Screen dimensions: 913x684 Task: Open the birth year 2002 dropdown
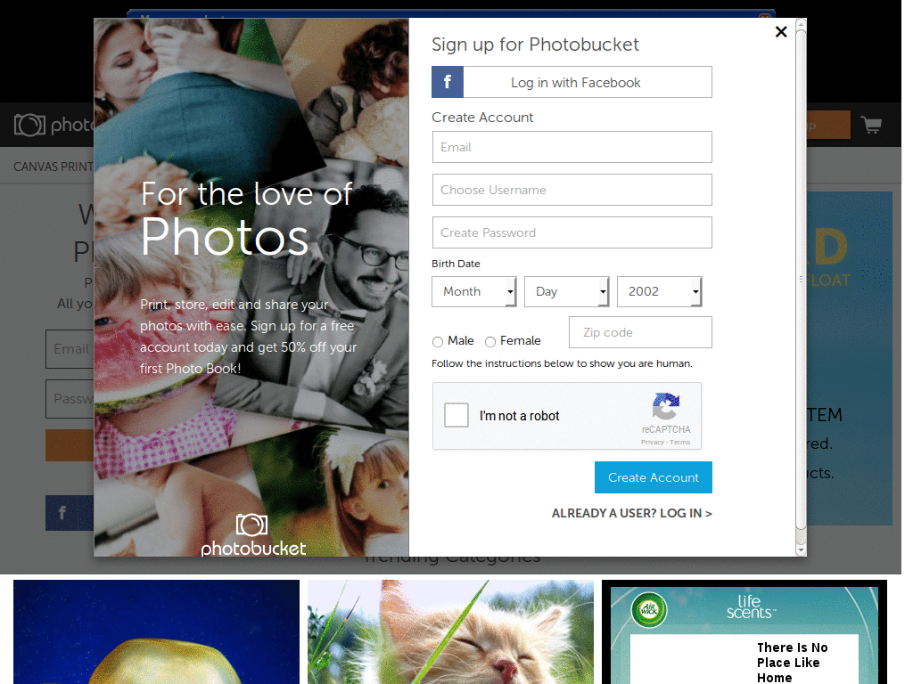(659, 291)
